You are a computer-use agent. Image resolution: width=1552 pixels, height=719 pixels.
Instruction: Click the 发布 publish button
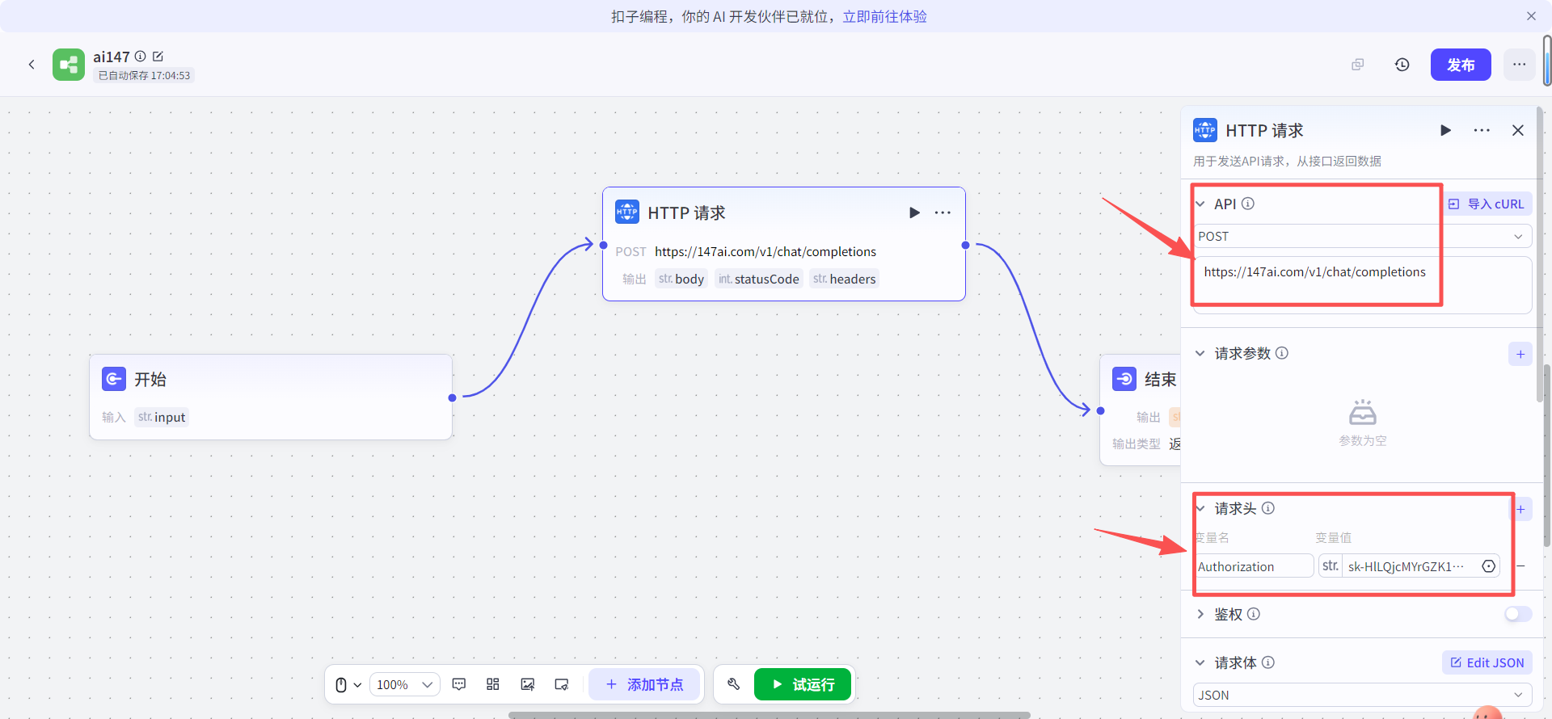[x=1461, y=65]
